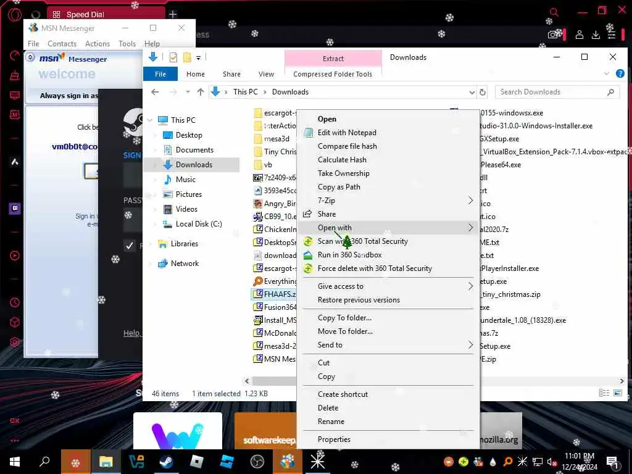Image resolution: width=632 pixels, height=474 pixels.
Task: Open Roblox from the taskbar
Action: pos(197,462)
